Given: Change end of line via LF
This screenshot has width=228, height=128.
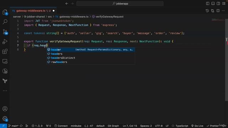Looking at the screenshot, I should (167, 126).
